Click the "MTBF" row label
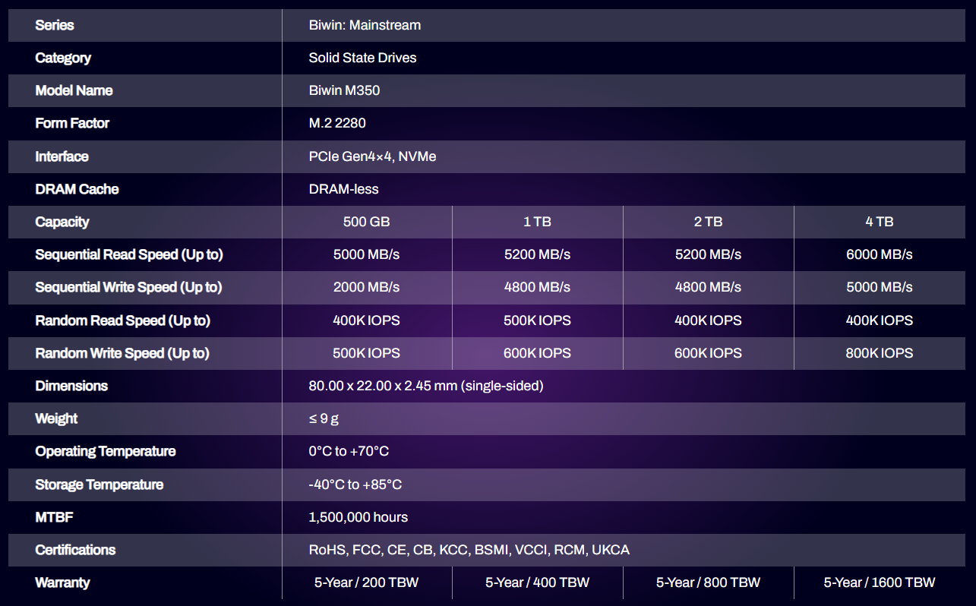 click(54, 517)
